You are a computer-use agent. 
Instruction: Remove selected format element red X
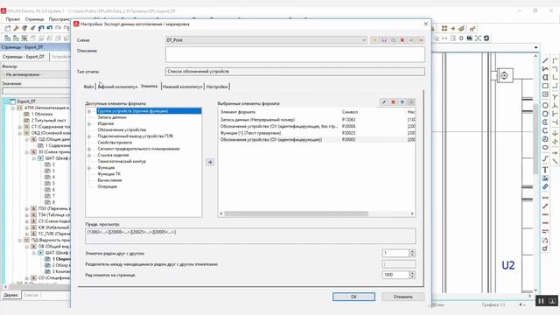[393, 102]
